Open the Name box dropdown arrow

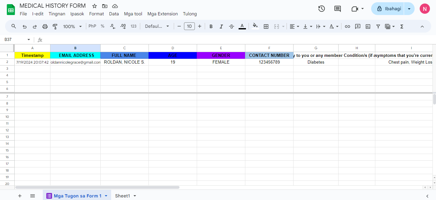click(29, 40)
